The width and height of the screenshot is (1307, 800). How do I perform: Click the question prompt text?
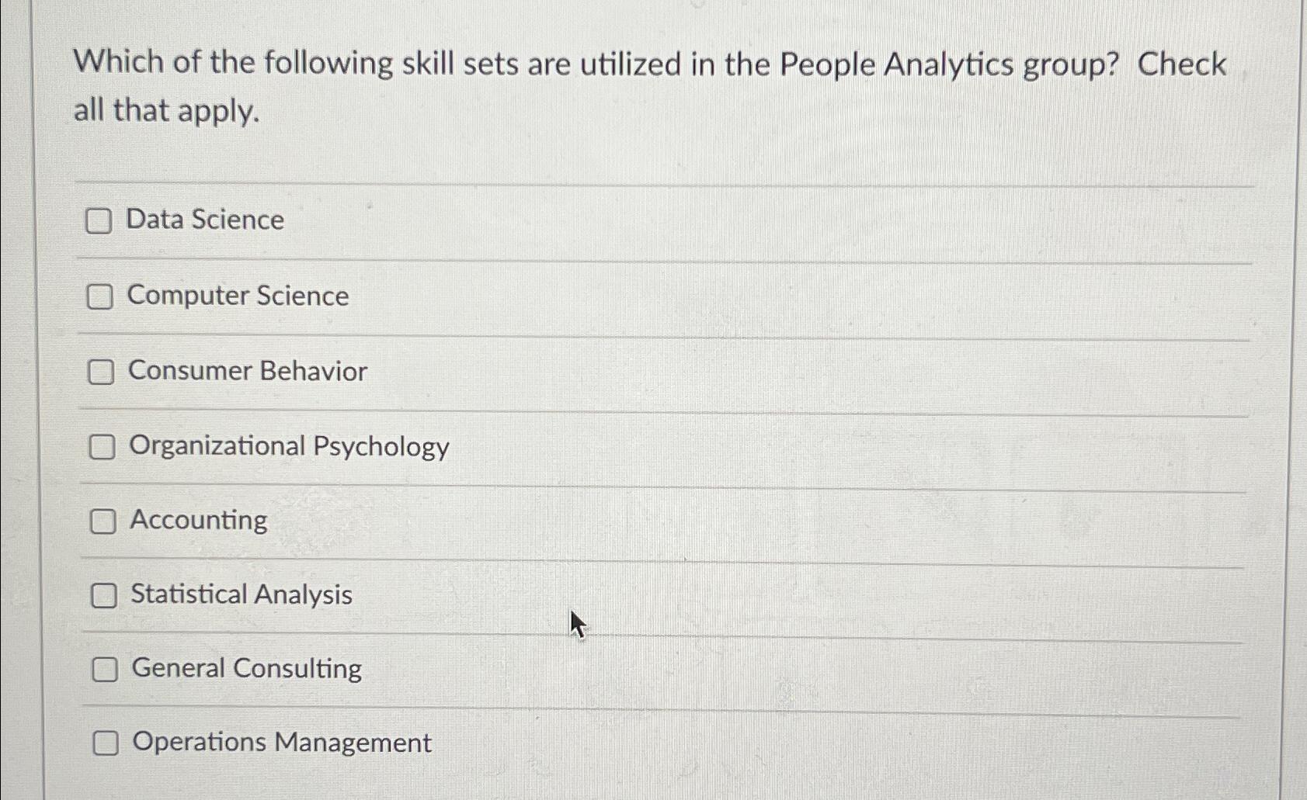point(652,85)
